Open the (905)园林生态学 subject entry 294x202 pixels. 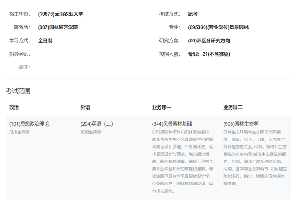click(x=241, y=124)
